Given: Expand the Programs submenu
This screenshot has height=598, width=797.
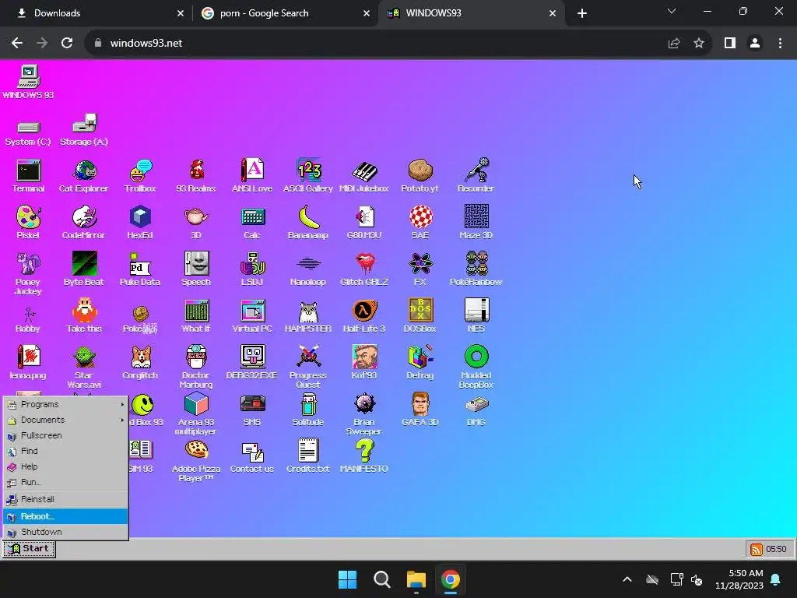Looking at the screenshot, I should point(65,404).
